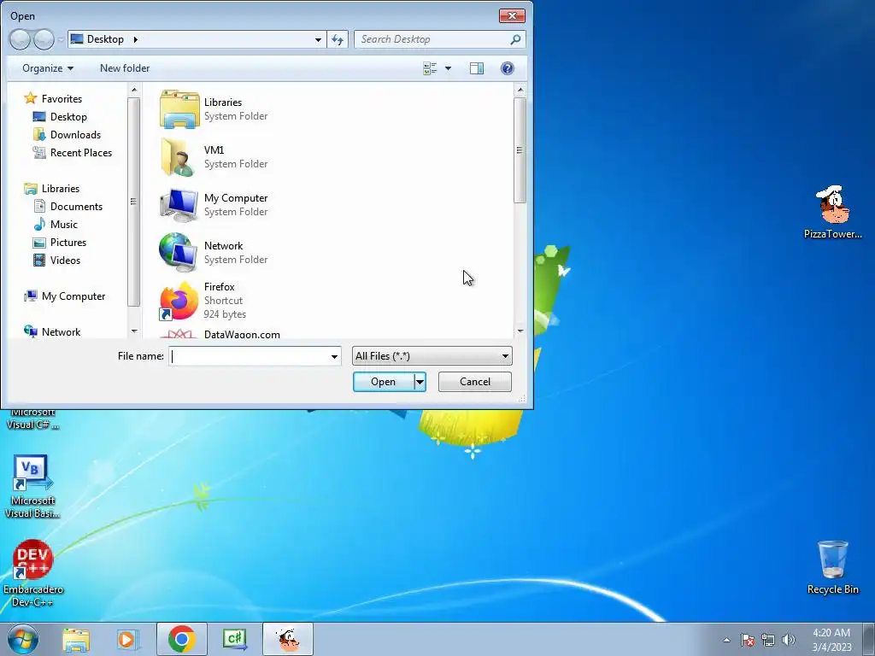The height and width of the screenshot is (656, 875).
Task: Show the preview pane
Action: point(477,68)
